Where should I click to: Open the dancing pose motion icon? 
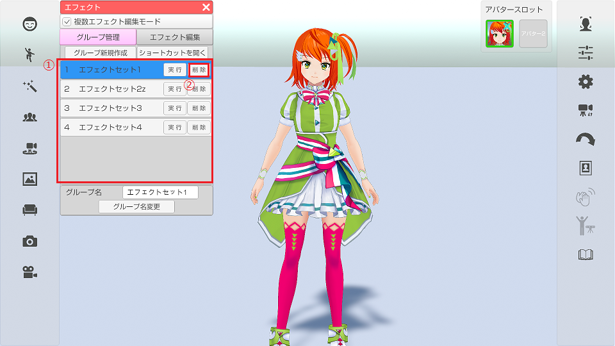[x=30, y=55]
